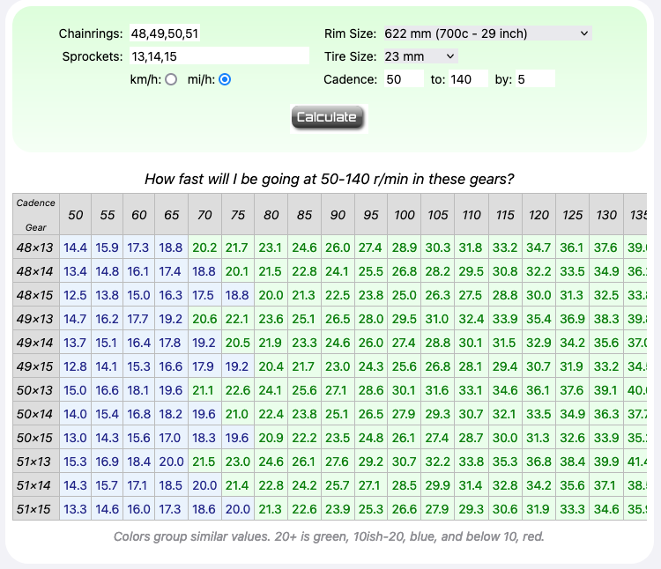Viewport: 661px width, 569px height.
Task: Click the cadence 50 column header
Action: [x=76, y=215]
